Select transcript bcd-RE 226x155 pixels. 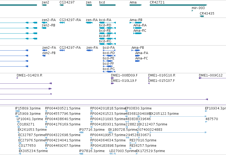107,33
